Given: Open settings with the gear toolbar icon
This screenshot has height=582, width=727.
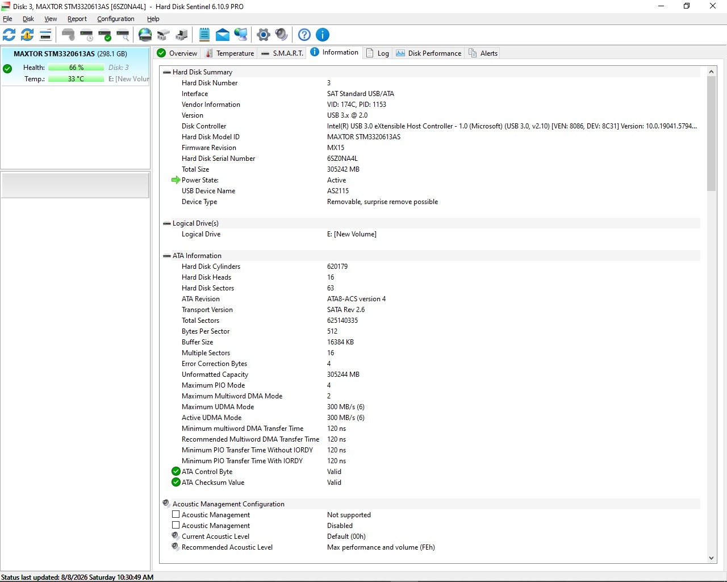Looking at the screenshot, I should click(x=264, y=35).
